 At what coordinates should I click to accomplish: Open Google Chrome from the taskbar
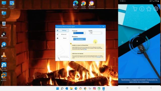tap(85, 88)
